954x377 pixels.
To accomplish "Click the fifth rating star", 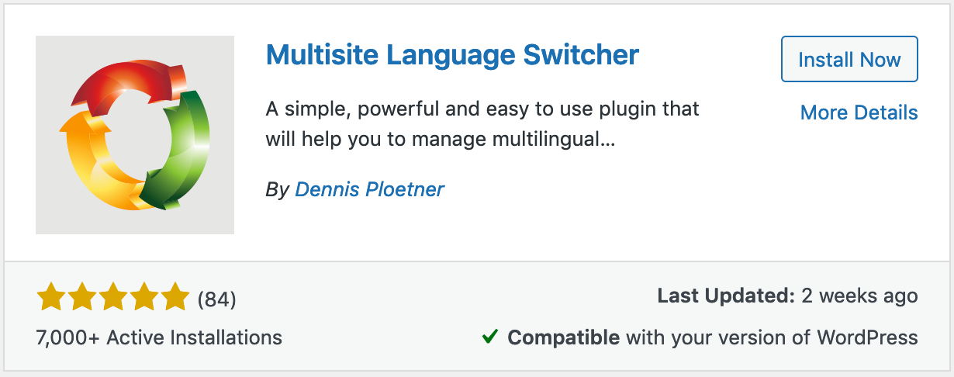I will [x=175, y=297].
